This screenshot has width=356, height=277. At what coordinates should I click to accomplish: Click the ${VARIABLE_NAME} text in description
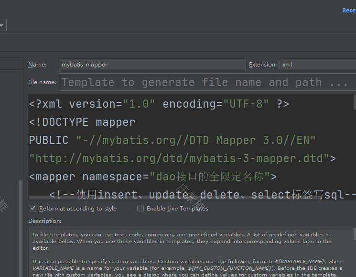point(300,261)
